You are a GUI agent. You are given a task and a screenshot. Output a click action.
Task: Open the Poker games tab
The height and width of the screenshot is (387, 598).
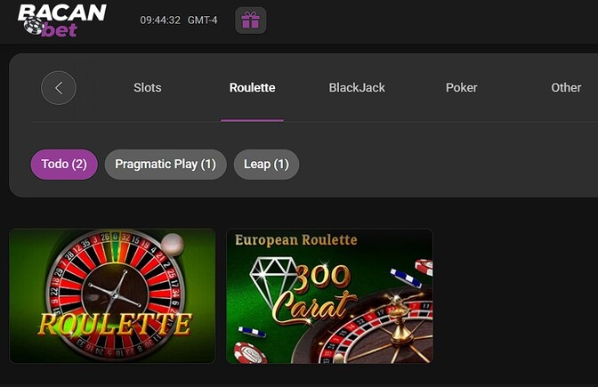point(462,88)
